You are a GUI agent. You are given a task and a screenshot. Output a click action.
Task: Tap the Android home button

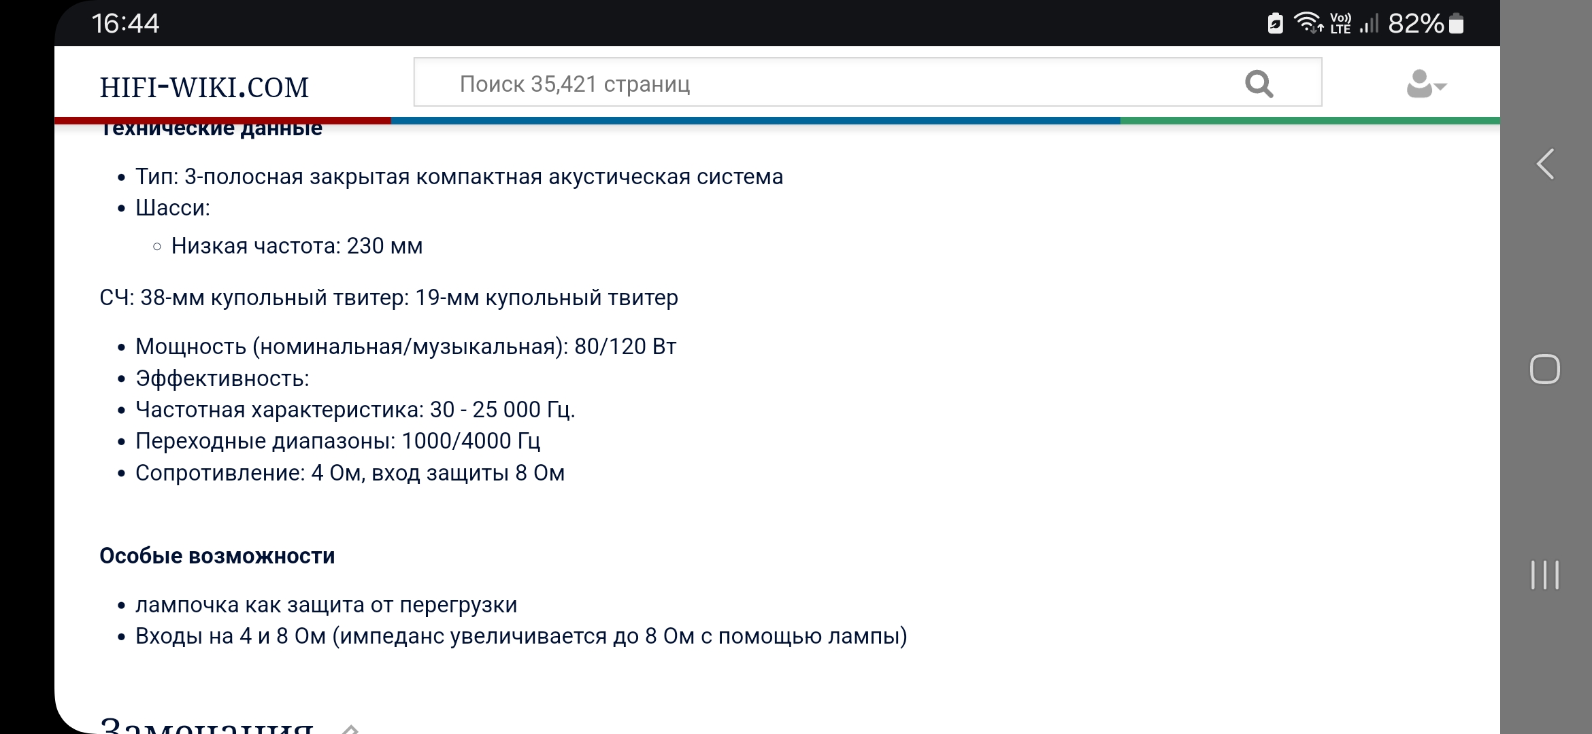(x=1544, y=370)
